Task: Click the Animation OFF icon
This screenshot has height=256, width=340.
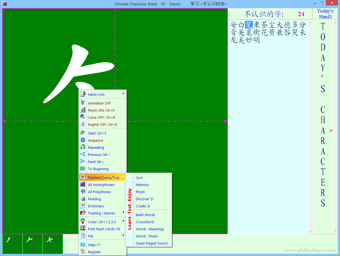Action: 83,103
